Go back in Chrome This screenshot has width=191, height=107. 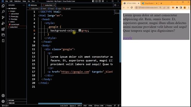(124, 7)
